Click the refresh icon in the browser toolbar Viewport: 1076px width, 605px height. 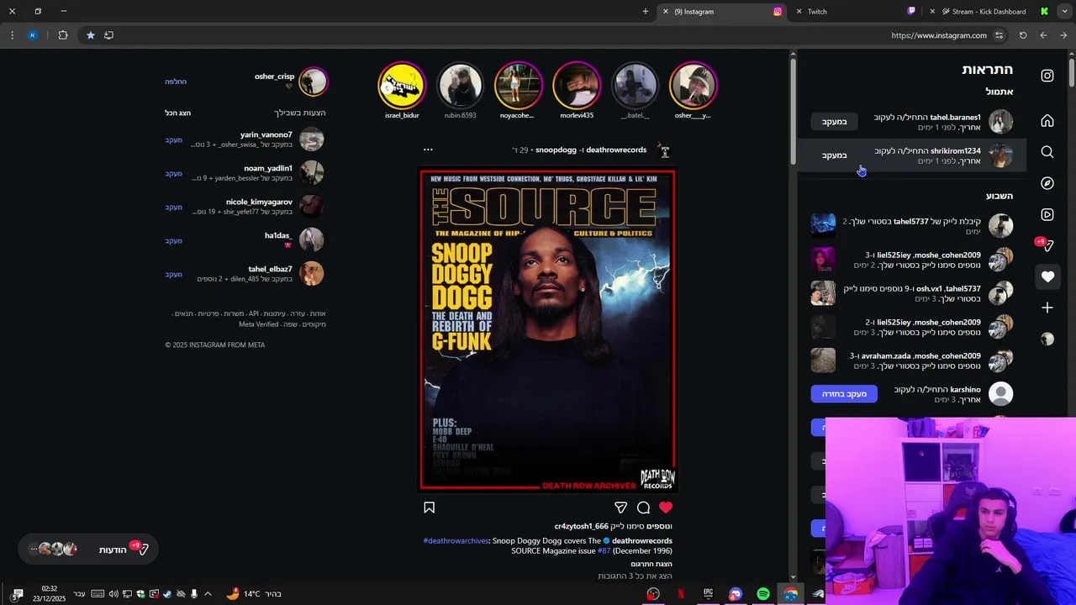click(1023, 35)
